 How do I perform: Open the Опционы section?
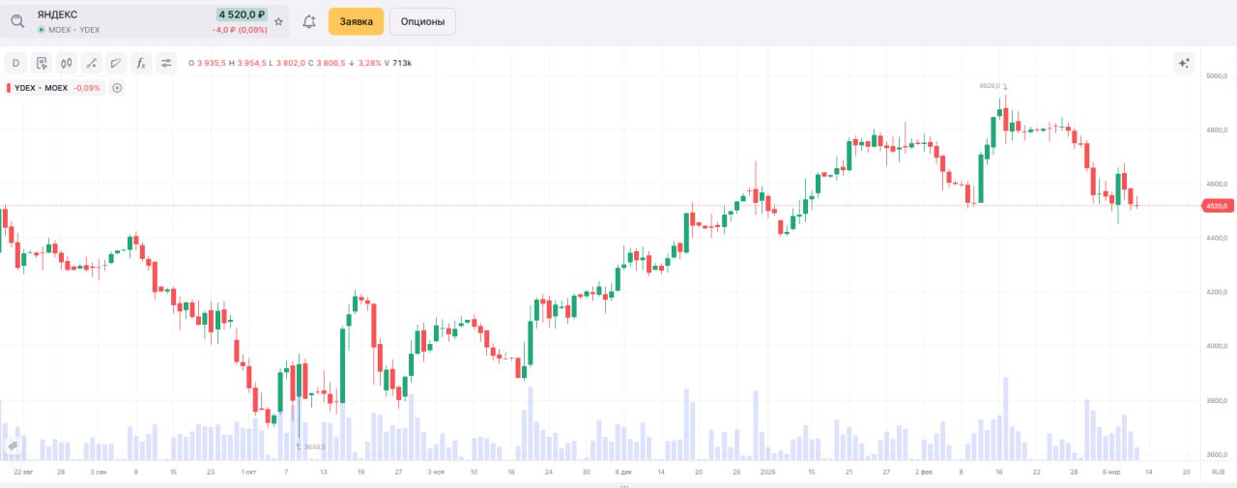click(422, 21)
